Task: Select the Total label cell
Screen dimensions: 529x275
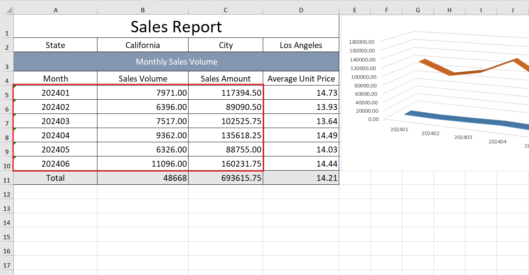Action: (x=55, y=178)
